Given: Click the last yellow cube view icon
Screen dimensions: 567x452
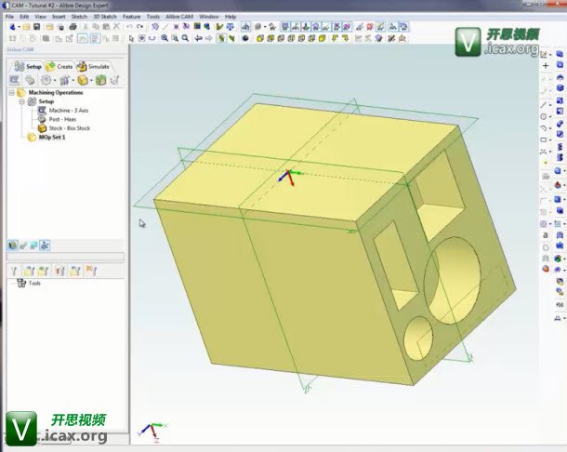Looking at the screenshot, I should (x=323, y=38).
